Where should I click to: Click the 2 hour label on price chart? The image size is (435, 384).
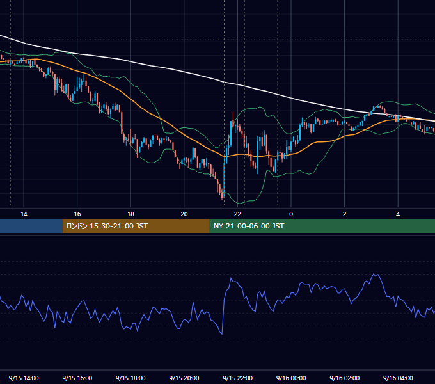coord(345,214)
